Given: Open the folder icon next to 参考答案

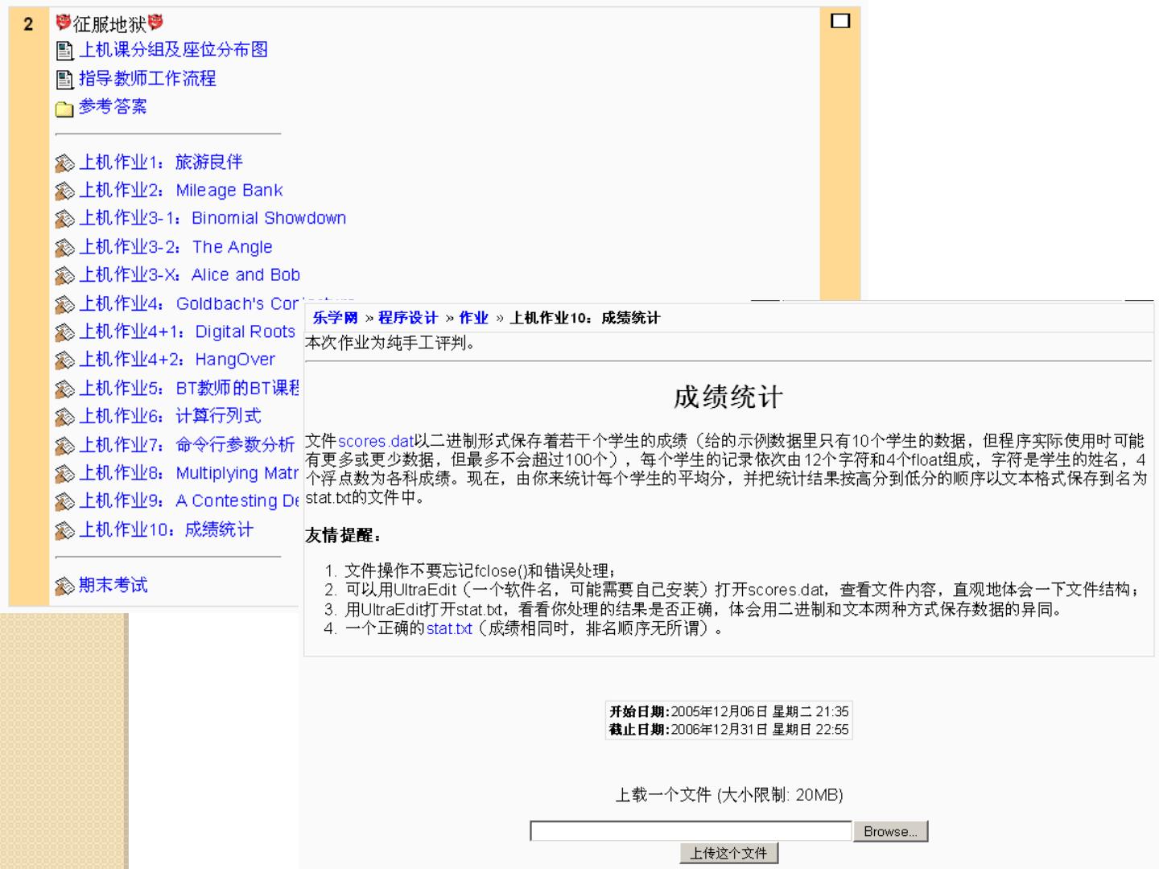Looking at the screenshot, I should pyautogui.click(x=64, y=109).
